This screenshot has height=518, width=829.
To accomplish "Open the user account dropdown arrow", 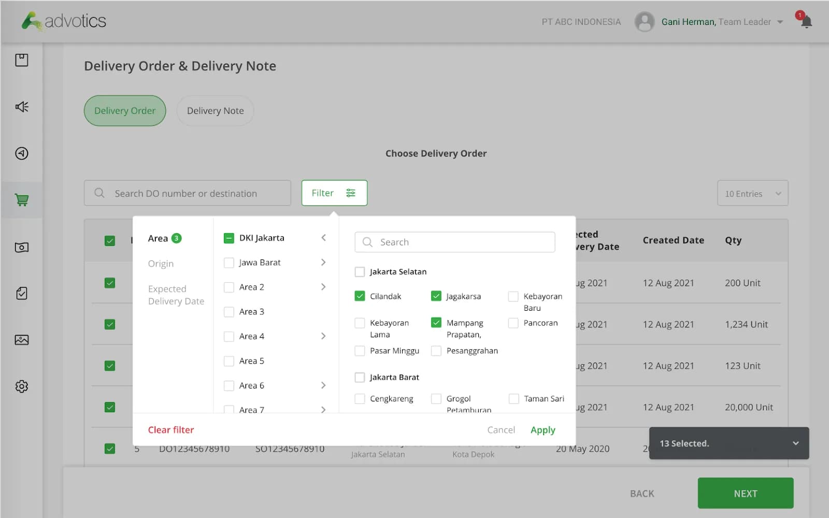I will click(780, 22).
